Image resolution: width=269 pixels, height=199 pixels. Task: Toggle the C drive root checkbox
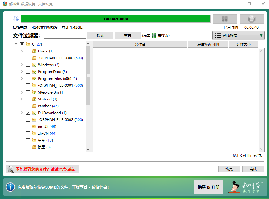click(22, 44)
